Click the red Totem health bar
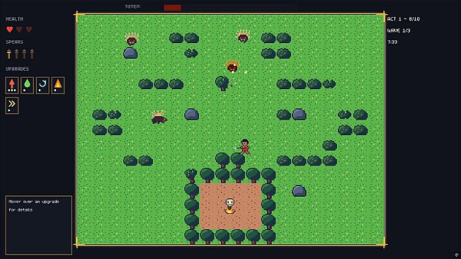This screenshot has height=259, width=461. click(x=173, y=8)
